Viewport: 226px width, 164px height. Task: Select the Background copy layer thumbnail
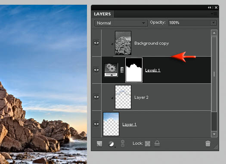pyautogui.click(x=123, y=43)
